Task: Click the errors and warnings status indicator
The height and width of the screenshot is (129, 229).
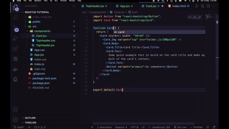Action: pos(40,127)
